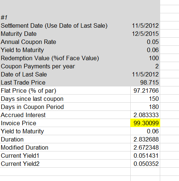Select the Settlement Date value 11/5/2012
Screen dimensions: 179x181
[145, 25]
